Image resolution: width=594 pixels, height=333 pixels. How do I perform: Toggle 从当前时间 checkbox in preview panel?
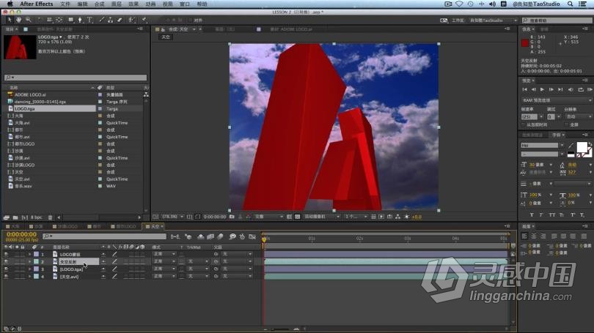(x=524, y=124)
